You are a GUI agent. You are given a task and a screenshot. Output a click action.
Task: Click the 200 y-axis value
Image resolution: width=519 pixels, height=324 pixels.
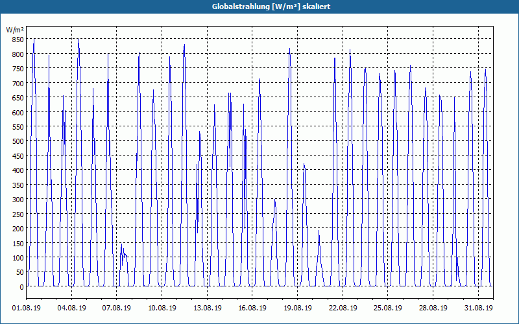tap(18, 229)
